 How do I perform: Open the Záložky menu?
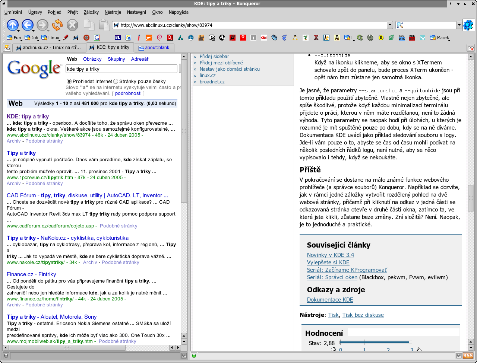[91, 12]
